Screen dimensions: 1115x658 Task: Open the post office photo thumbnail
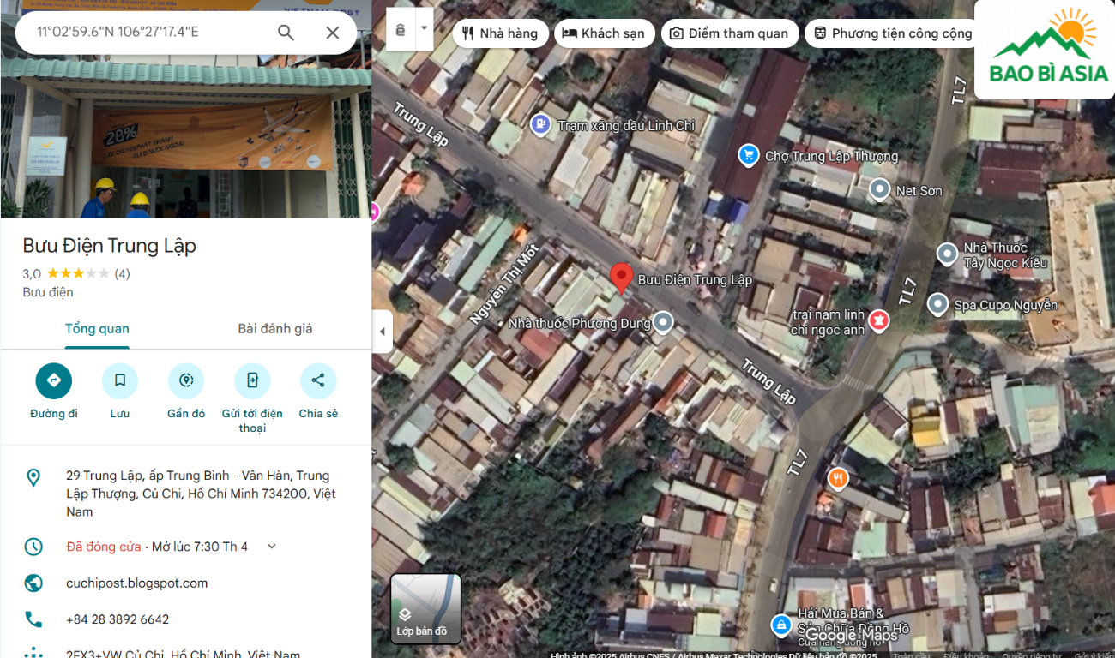click(186, 137)
